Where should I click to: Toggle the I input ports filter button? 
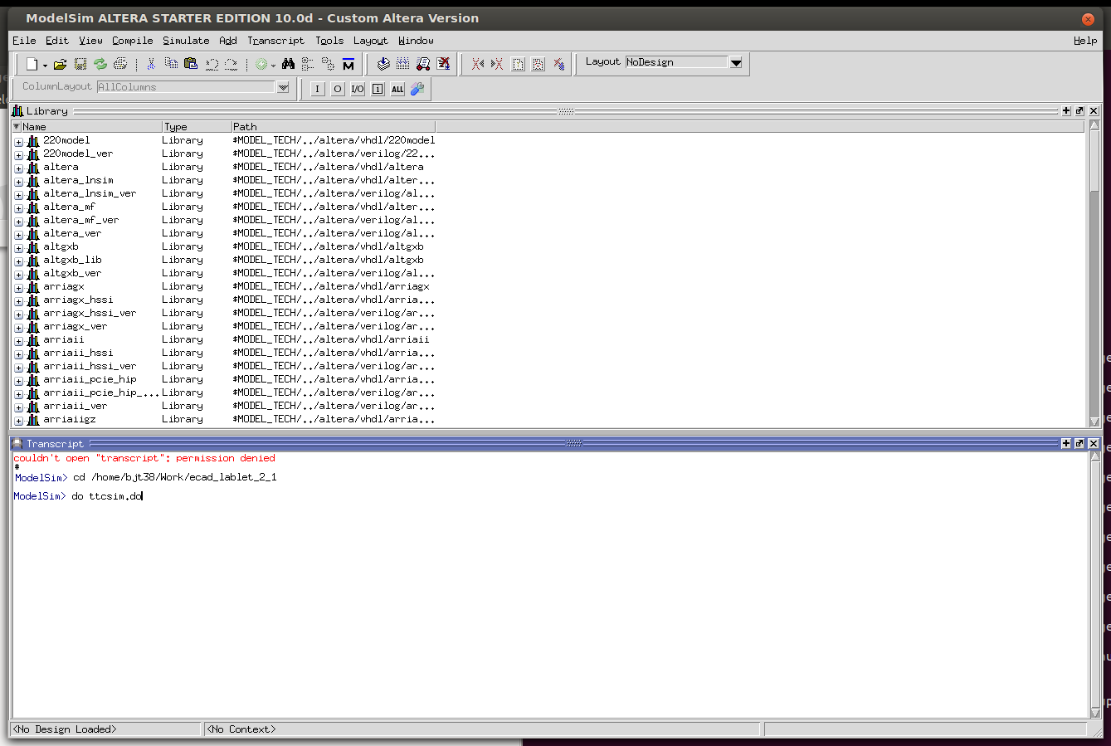317,90
